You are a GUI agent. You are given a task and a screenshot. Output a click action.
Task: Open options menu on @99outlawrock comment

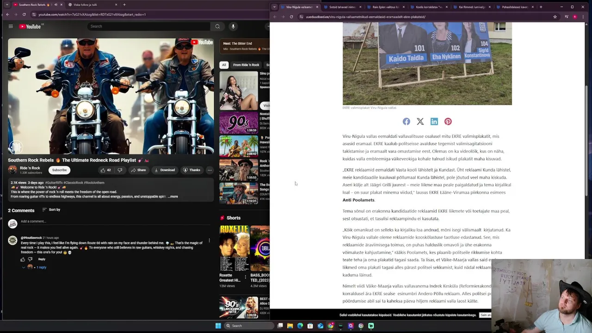209,240
